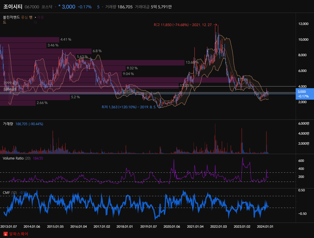Screen dimensions: 314x238
Task: Click the 200 Volume Ratio axis label
Action: (x=301, y=177)
